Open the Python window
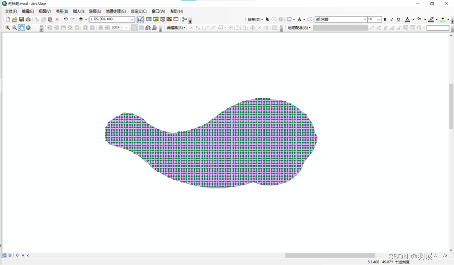Screen dimensions: 454x265 [x=176, y=19]
